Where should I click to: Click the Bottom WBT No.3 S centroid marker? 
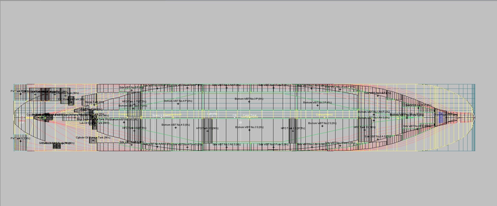(249, 130)
